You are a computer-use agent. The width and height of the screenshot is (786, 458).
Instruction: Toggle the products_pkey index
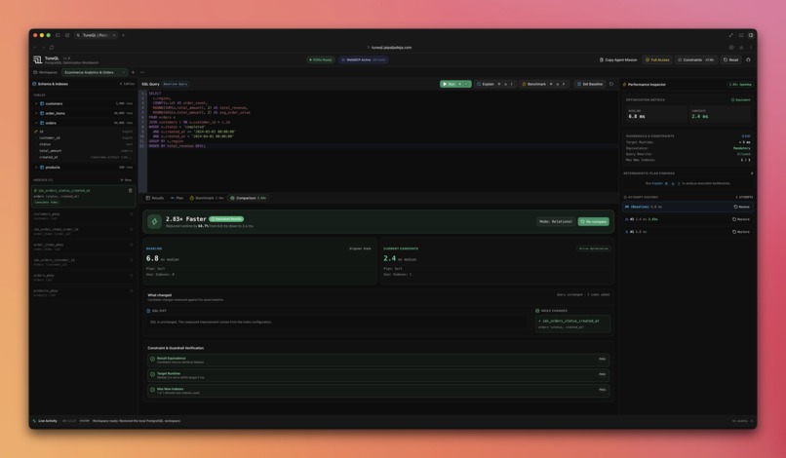132,290
